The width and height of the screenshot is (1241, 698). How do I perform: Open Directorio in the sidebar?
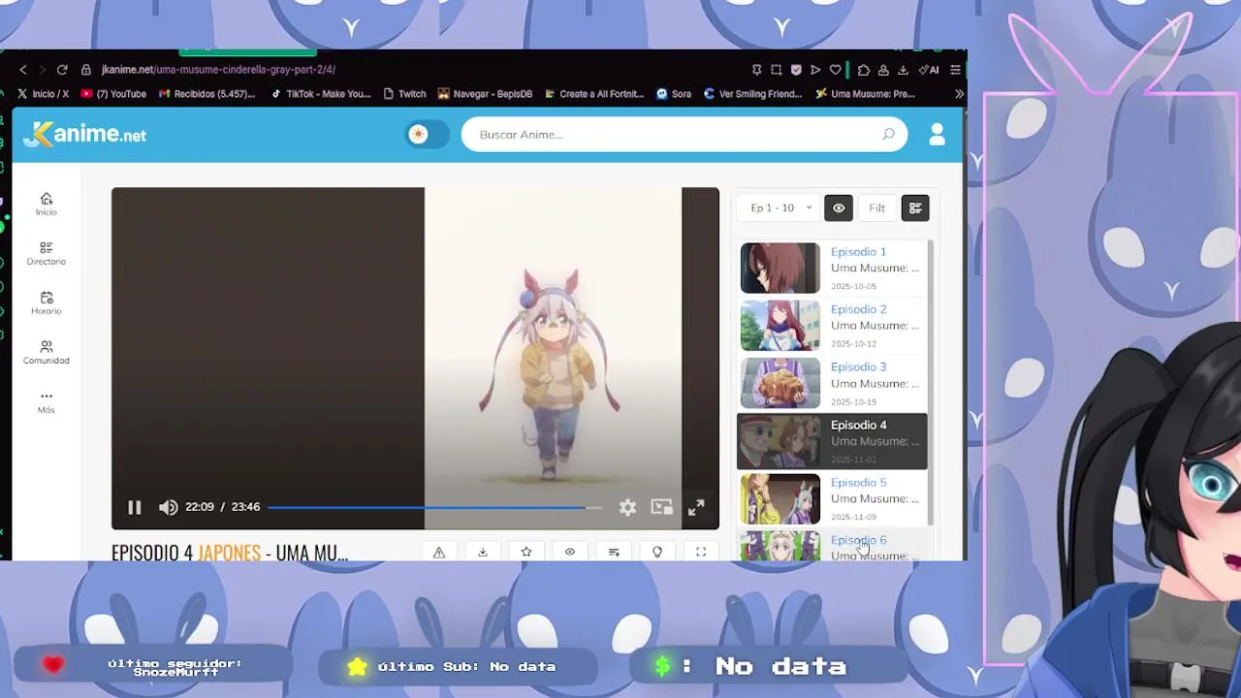click(x=47, y=253)
